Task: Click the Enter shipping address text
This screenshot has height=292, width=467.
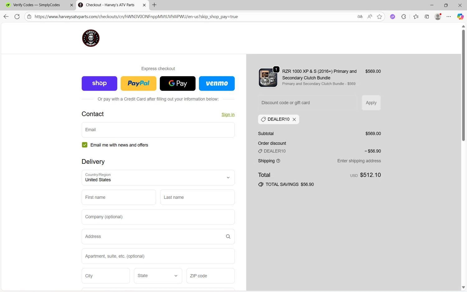Action: click(359, 161)
